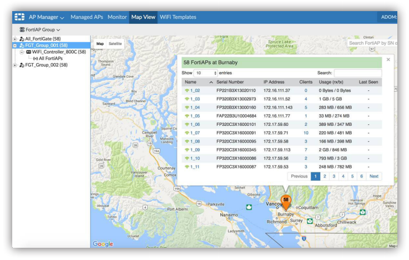Sort table by Usage (rx/tx) column
Viewport: 409px width, 260px height.
click(x=331, y=82)
